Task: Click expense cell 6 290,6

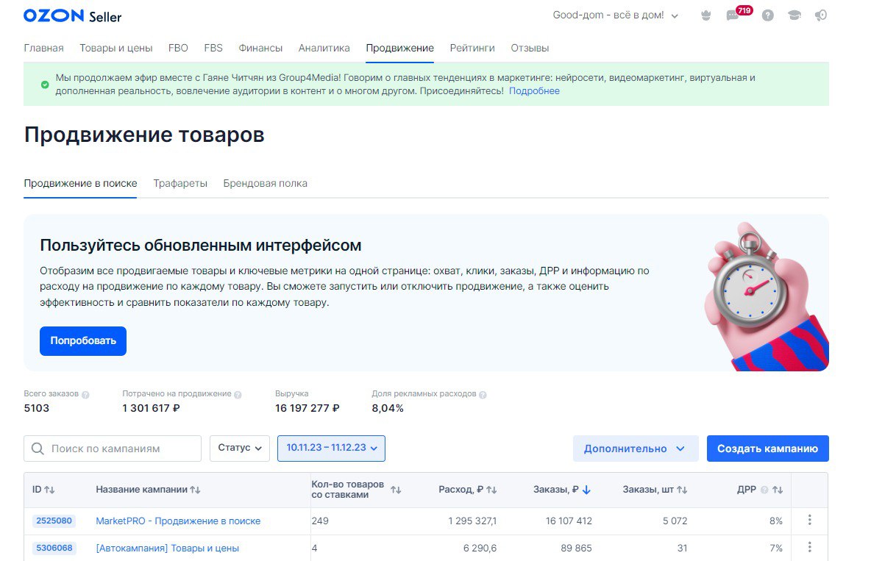Action: (x=480, y=549)
